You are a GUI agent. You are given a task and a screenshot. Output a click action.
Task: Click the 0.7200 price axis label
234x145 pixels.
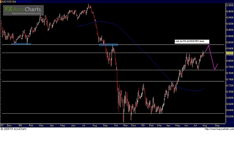point(230,85)
